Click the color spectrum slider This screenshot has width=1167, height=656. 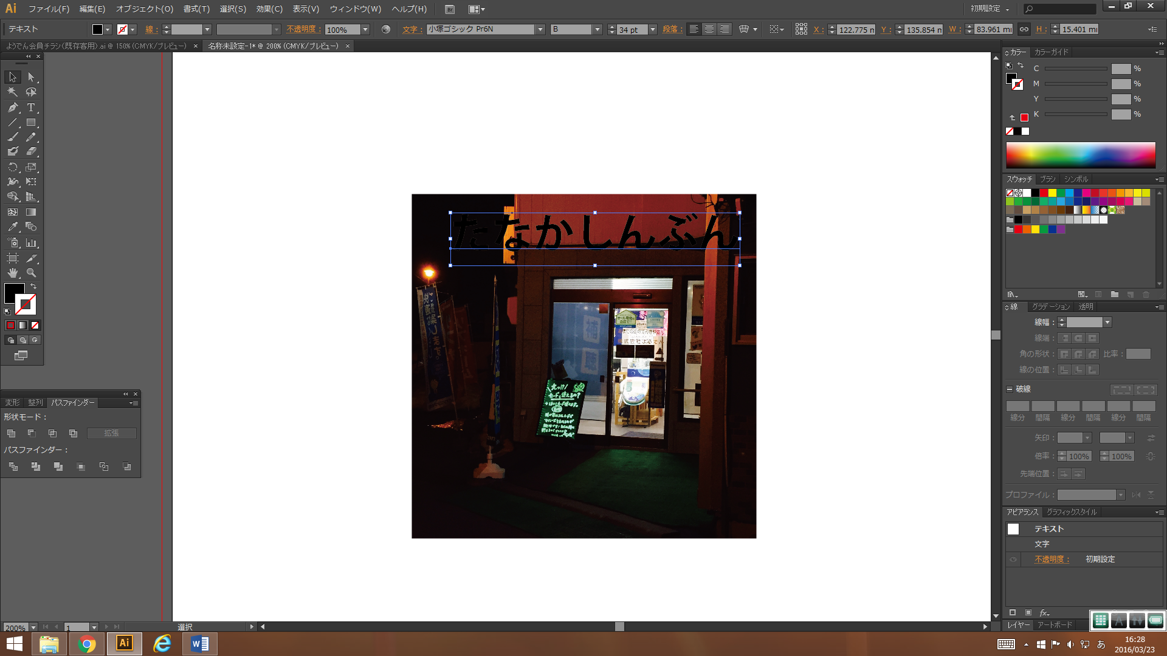point(1081,155)
